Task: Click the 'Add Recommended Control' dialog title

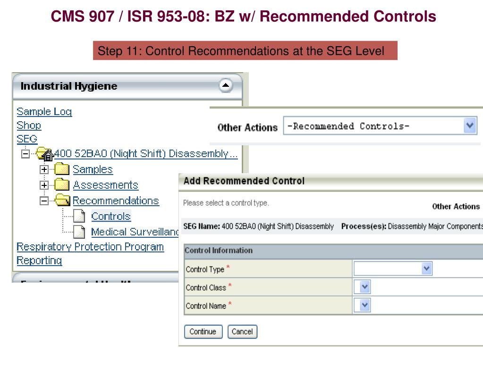Action: pos(244,181)
